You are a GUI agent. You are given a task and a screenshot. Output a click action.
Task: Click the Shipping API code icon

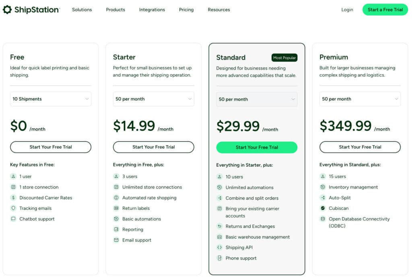[219, 248]
